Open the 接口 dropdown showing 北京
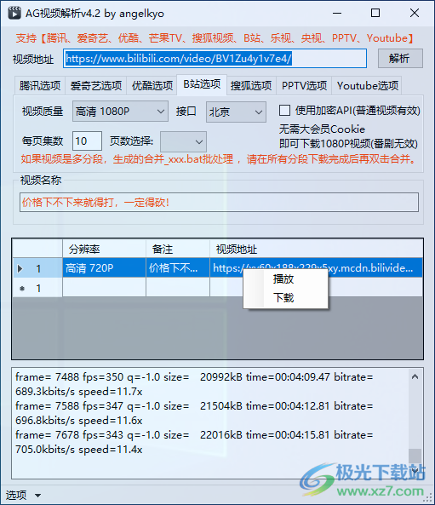This screenshot has height=505, width=435. pos(236,112)
